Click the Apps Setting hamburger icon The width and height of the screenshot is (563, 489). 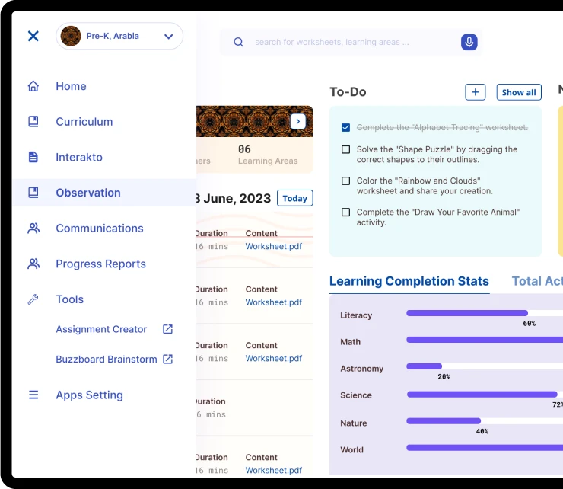(33, 395)
